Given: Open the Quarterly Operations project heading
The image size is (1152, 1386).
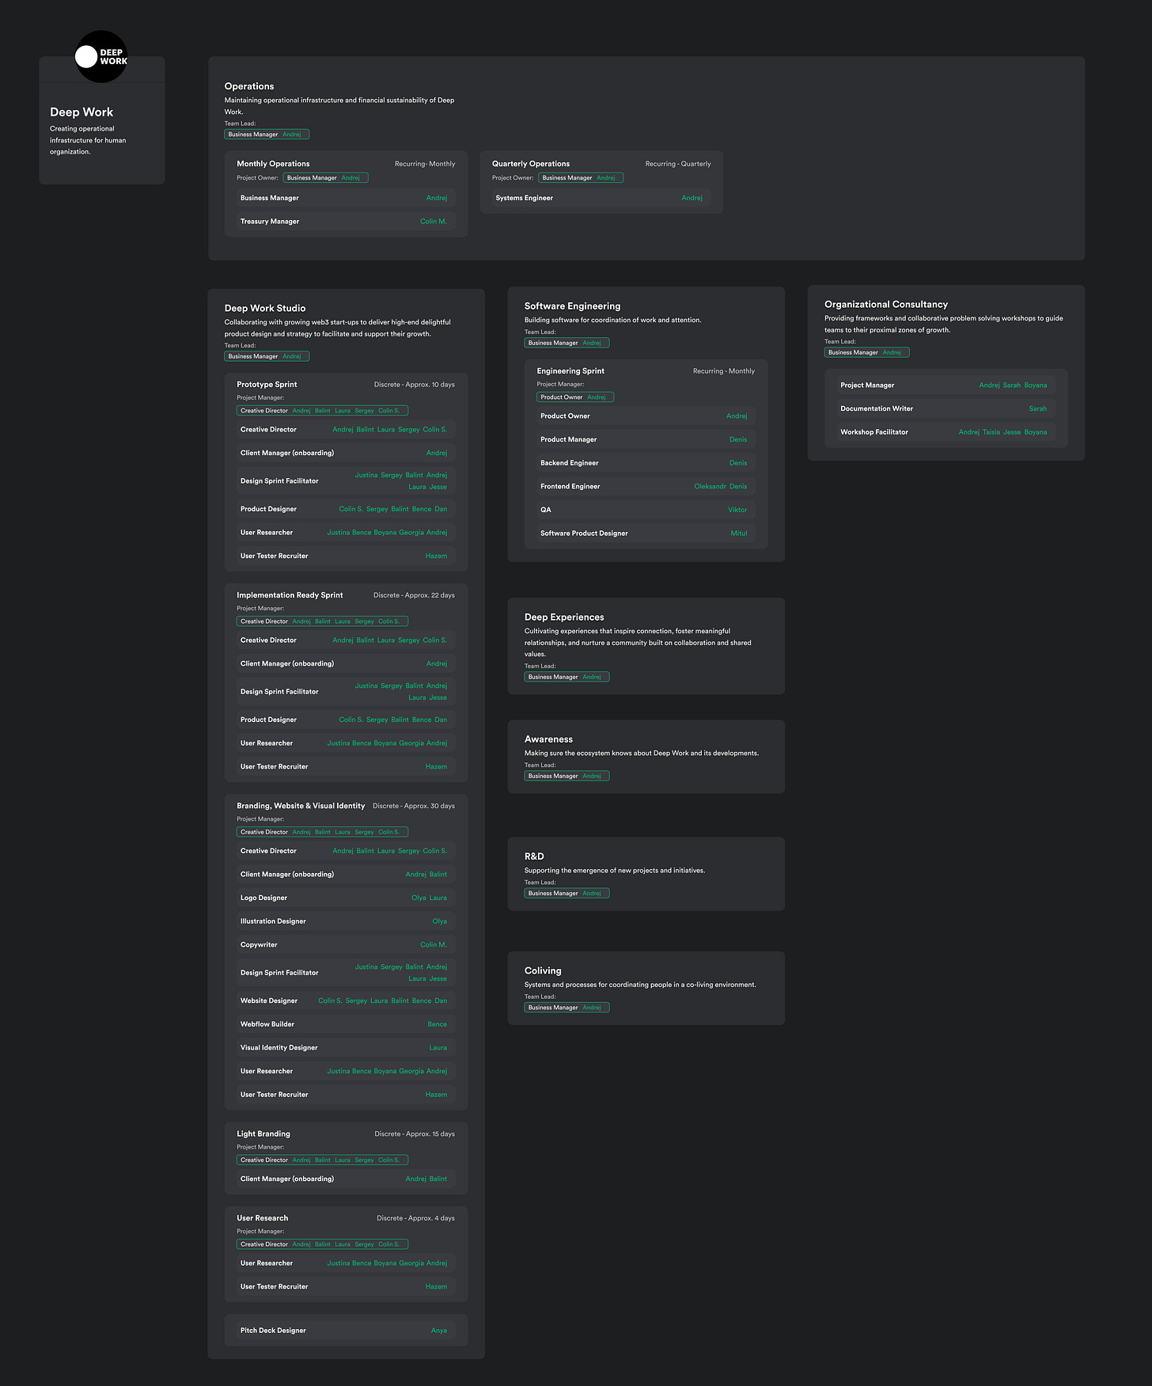Looking at the screenshot, I should pyautogui.click(x=531, y=164).
